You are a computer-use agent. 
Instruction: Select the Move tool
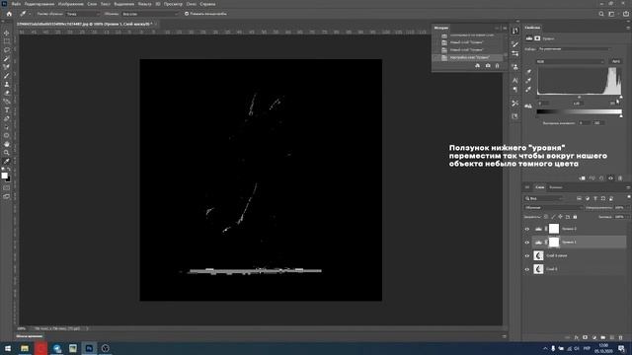[7, 33]
